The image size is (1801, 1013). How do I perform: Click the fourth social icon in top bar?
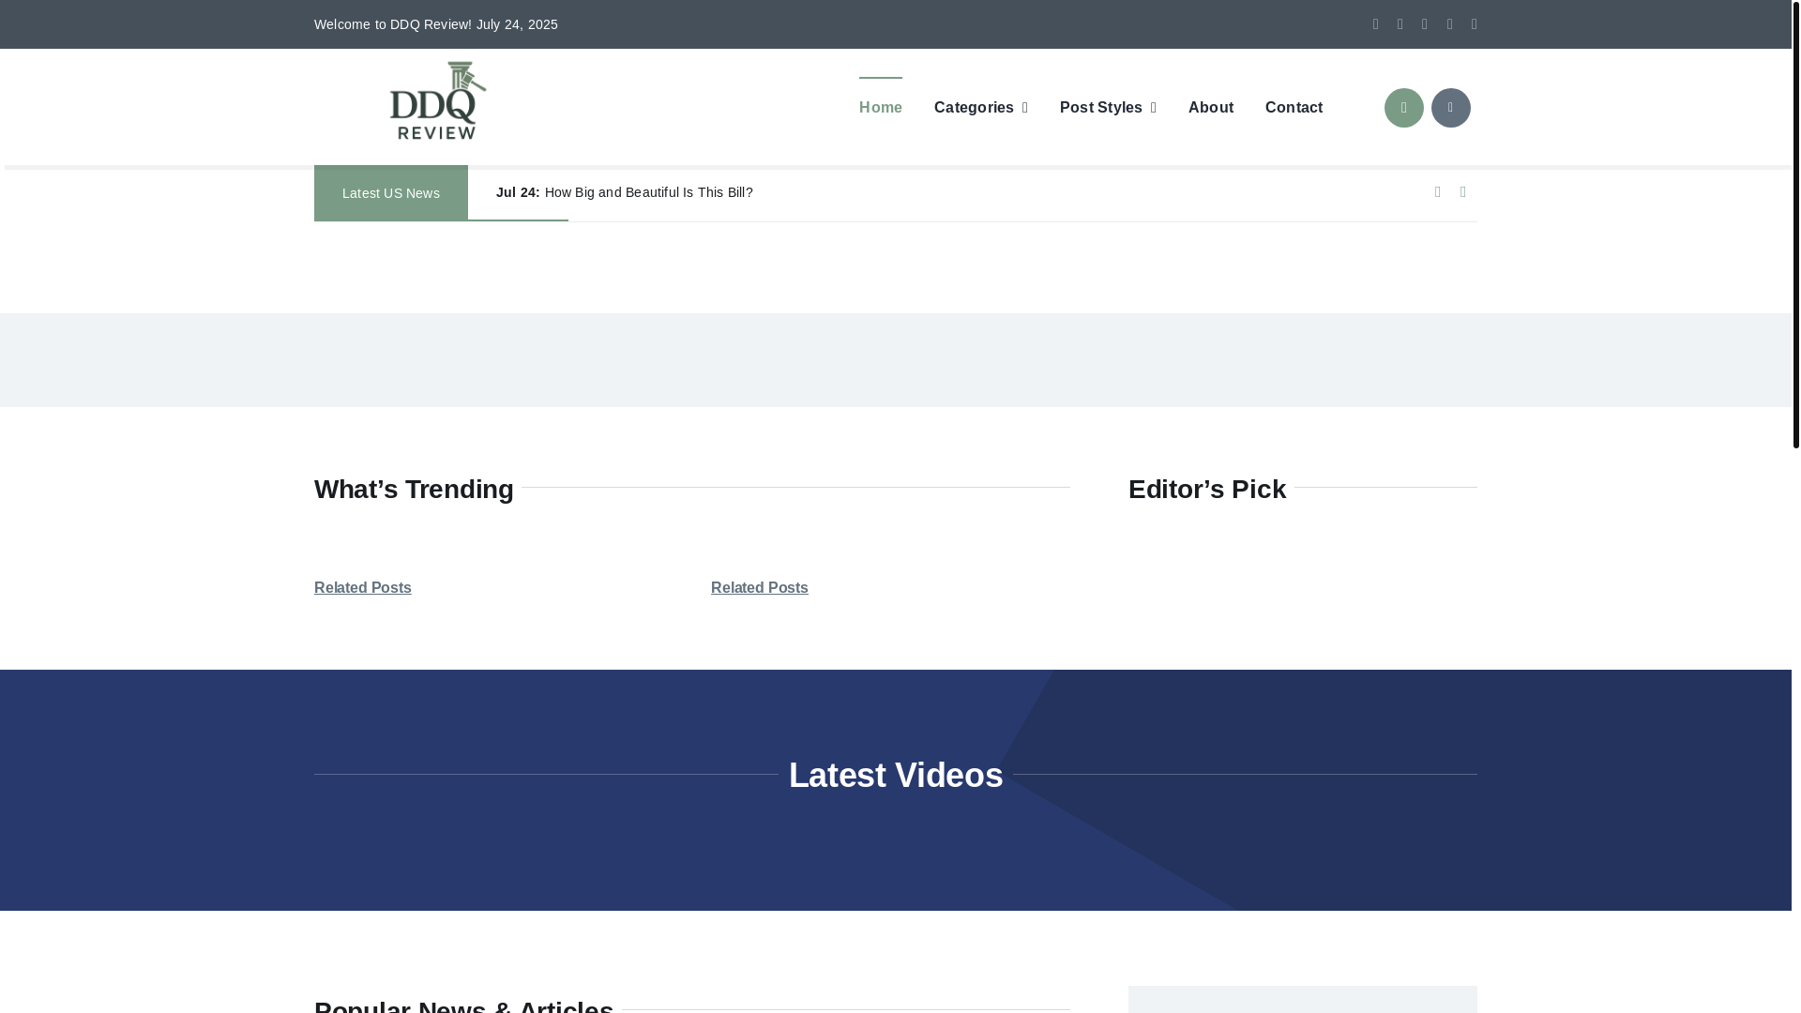click(x=1449, y=24)
